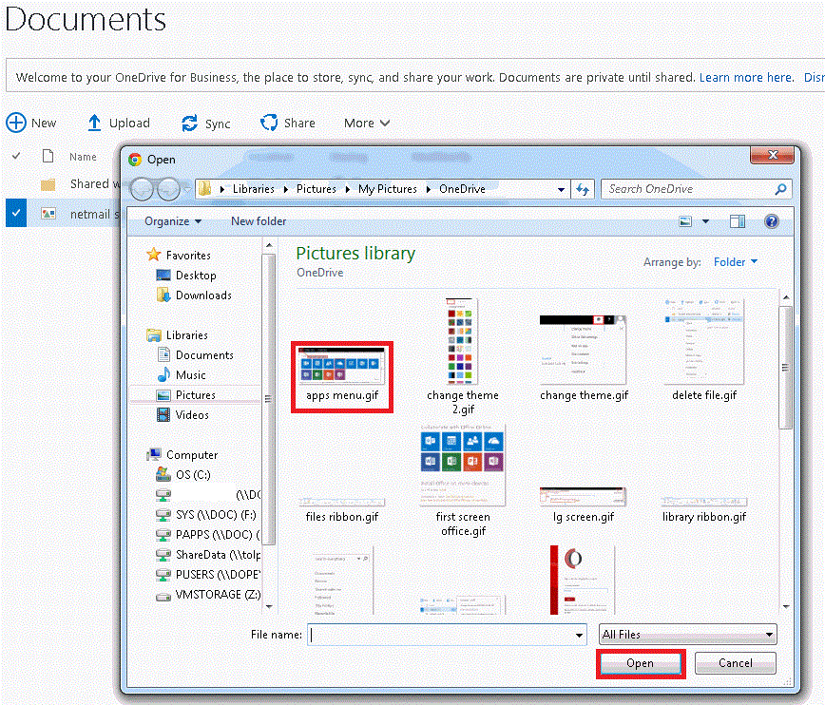Open the Organize dropdown menu
Viewport: 825px width, 705px height.
click(x=173, y=221)
